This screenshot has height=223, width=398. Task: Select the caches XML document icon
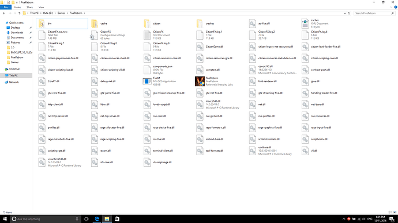305,24
